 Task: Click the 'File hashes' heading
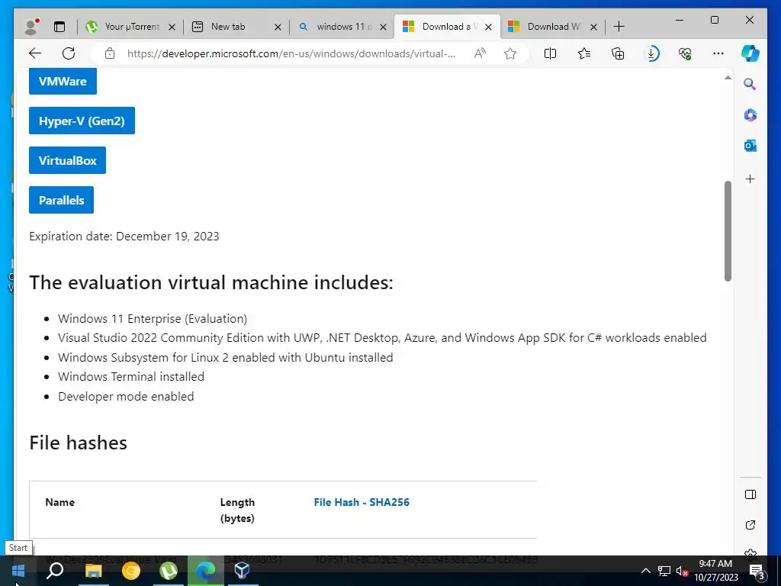tap(79, 443)
